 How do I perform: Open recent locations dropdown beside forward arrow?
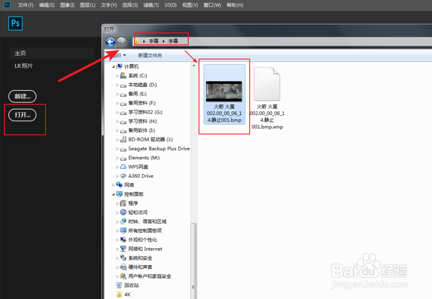129,42
